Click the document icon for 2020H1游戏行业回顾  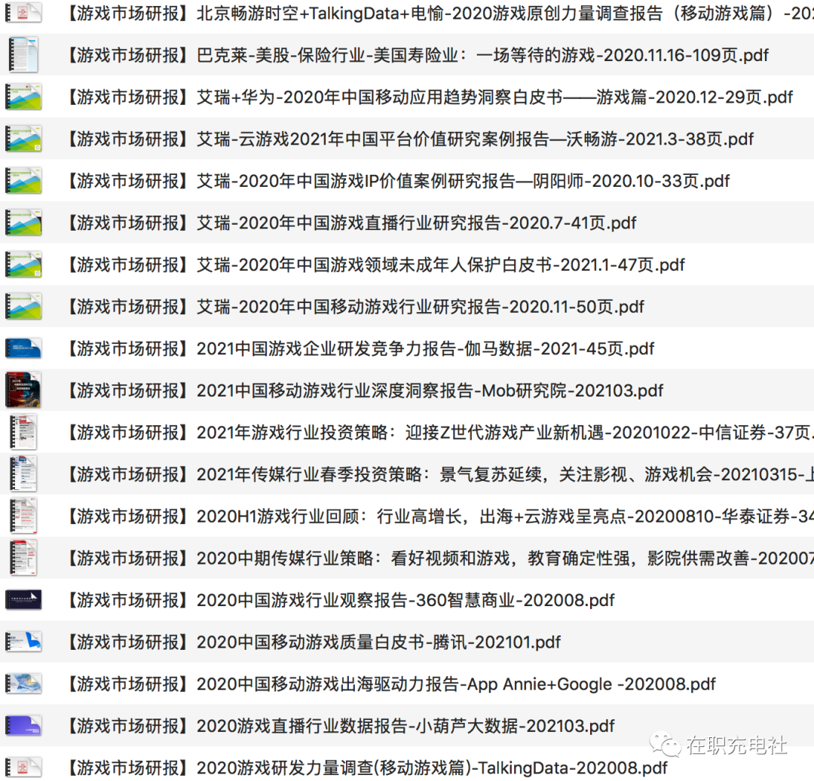point(23,516)
